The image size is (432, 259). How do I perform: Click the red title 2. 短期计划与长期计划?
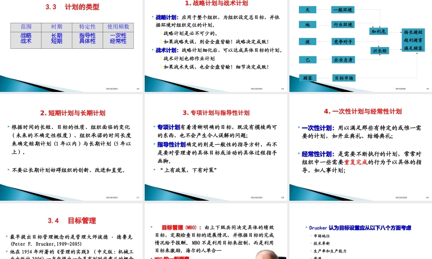pyautogui.click(x=73, y=113)
